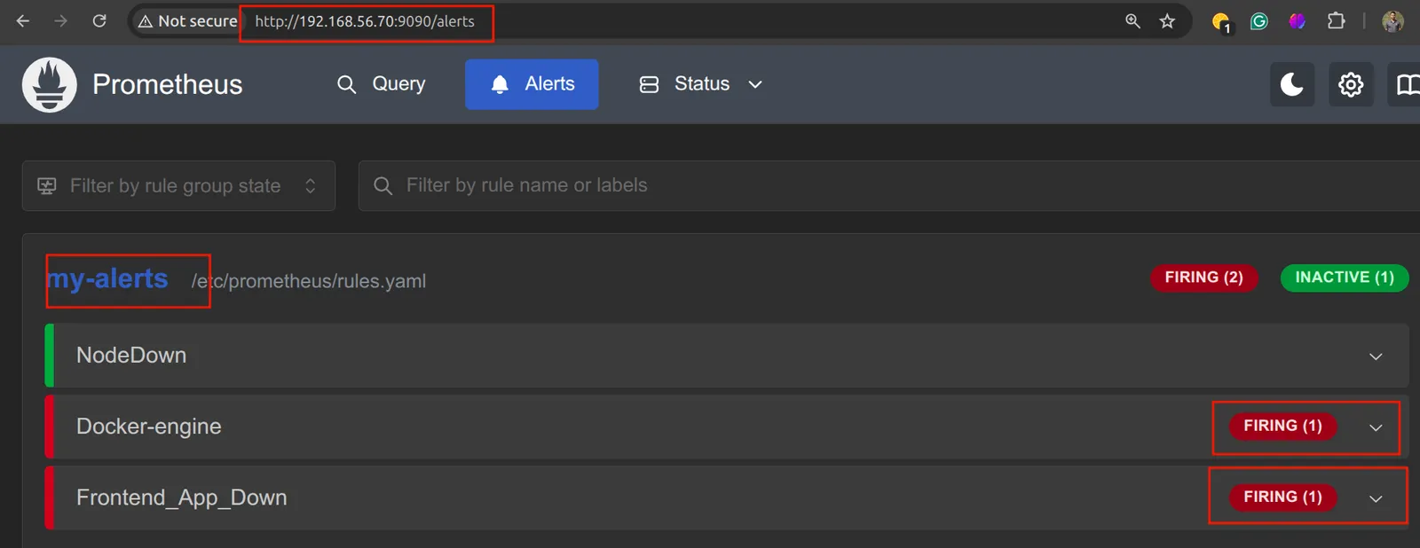This screenshot has width=1420, height=548.
Task: Open the browser zoom magnifier icon
Action: pyautogui.click(x=1132, y=21)
